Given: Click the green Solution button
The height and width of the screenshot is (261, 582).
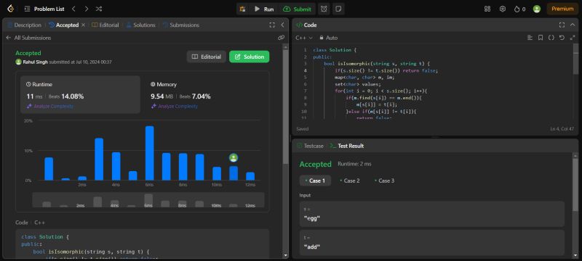Looking at the screenshot, I should pos(249,57).
